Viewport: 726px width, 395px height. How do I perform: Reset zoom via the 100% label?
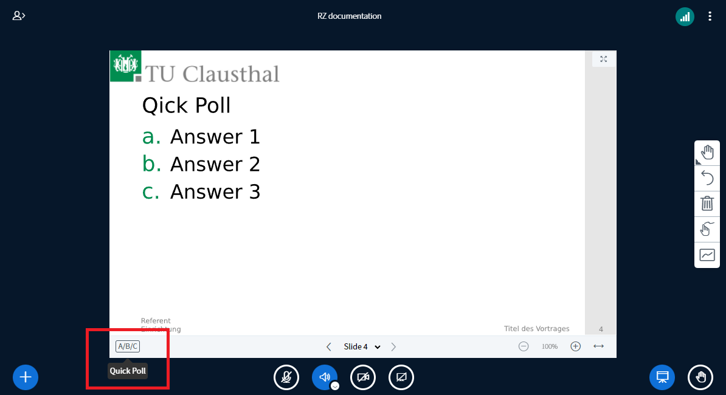click(x=550, y=346)
